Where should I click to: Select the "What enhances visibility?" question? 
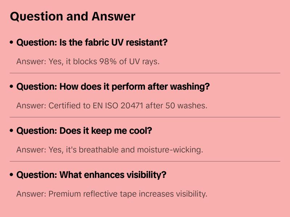pyautogui.click(x=91, y=175)
